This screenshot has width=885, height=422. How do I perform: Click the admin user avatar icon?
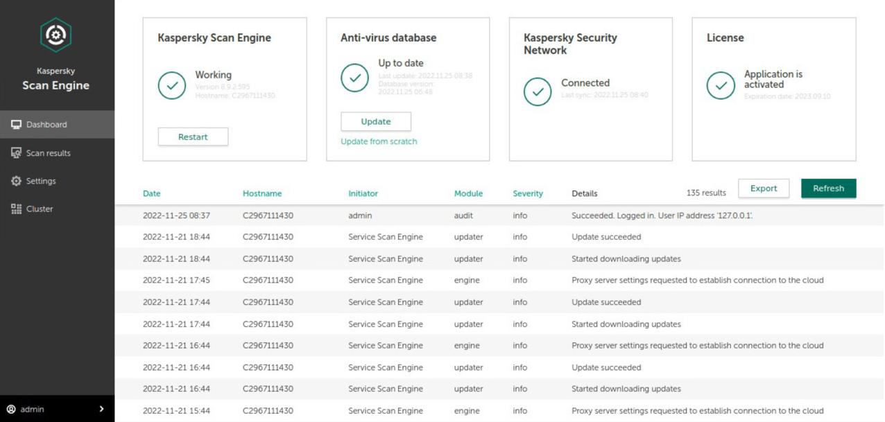(x=11, y=410)
